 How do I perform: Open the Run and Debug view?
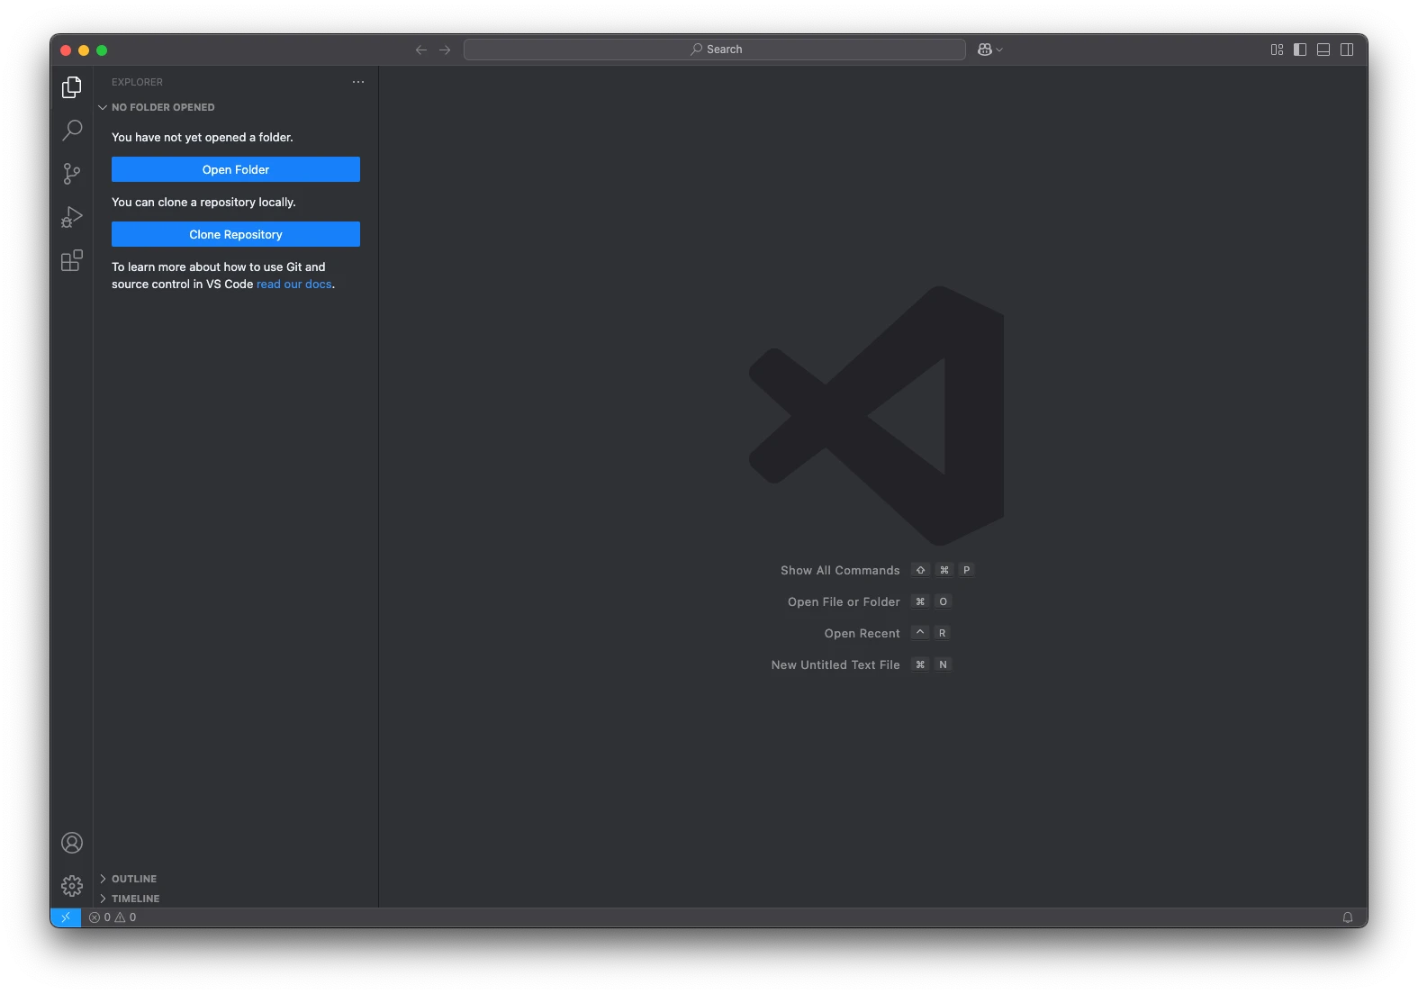[x=72, y=217]
